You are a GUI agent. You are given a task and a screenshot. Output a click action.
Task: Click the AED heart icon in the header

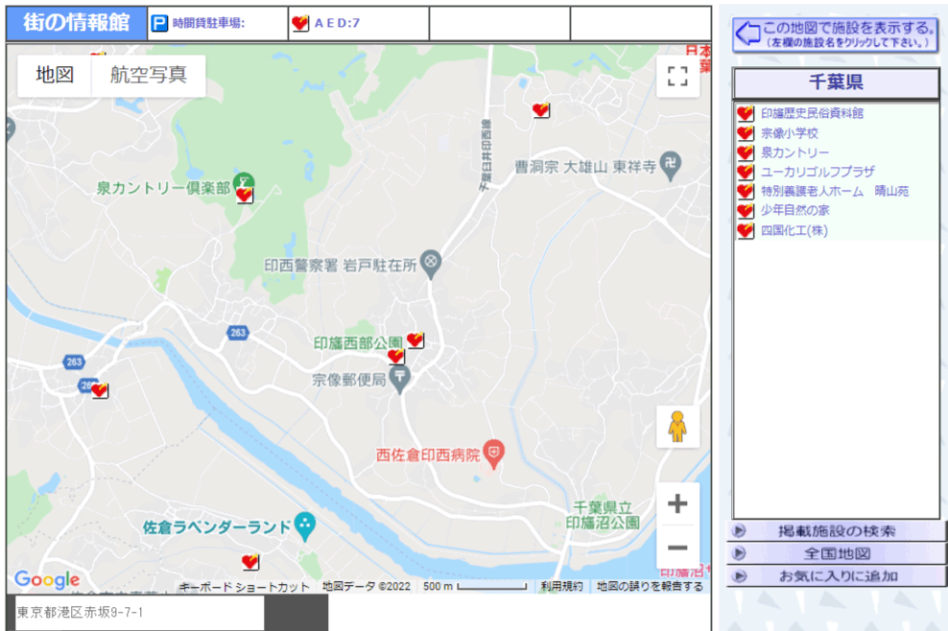pyautogui.click(x=300, y=24)
